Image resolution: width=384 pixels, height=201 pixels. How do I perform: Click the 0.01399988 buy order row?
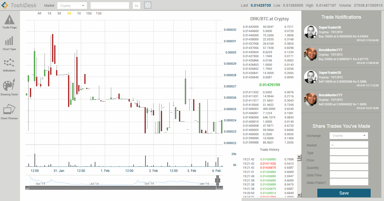pyautogui.click(x=268, y=142)
